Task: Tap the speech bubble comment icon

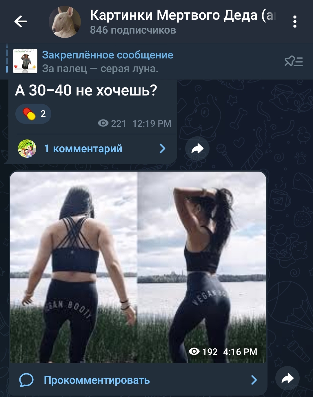Action: click(26, 380)
